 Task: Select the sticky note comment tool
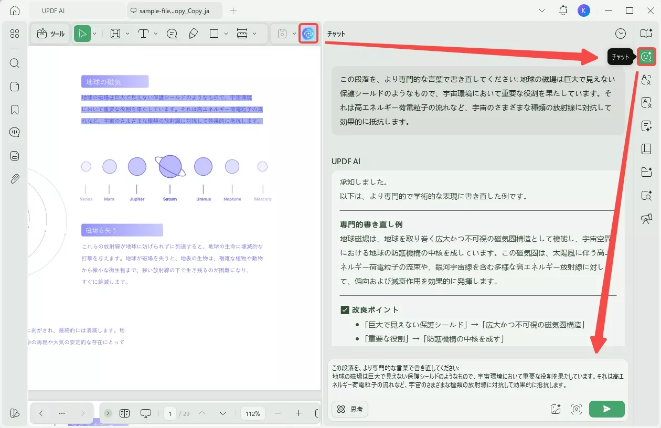click(172, 33)
